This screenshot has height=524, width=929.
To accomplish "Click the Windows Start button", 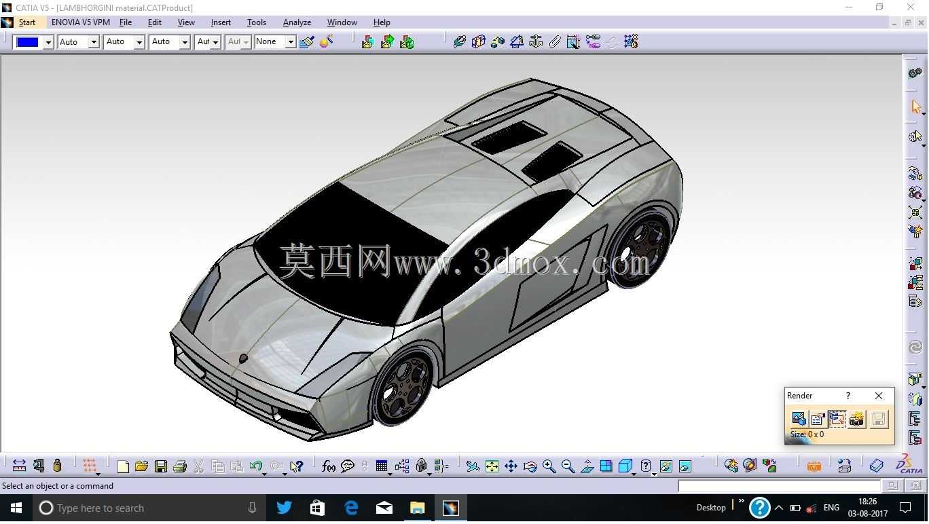I will [16, 508].
